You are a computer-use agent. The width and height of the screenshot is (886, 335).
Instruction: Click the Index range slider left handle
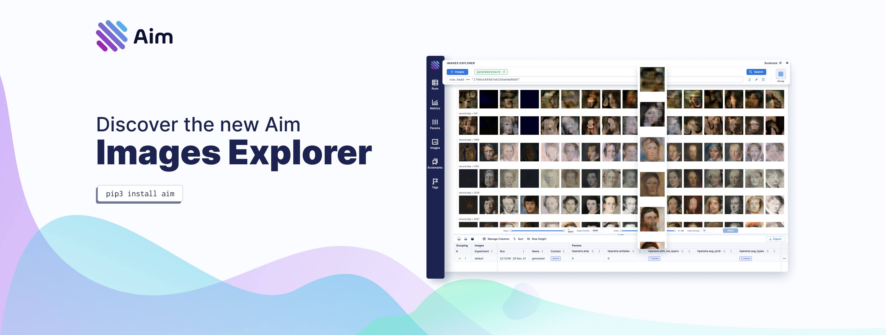pyautogui.click(x=621, y=231)
